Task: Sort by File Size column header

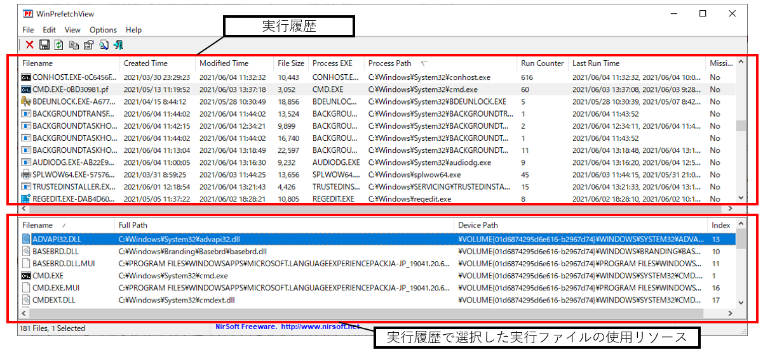Action: tap(291, 63)
